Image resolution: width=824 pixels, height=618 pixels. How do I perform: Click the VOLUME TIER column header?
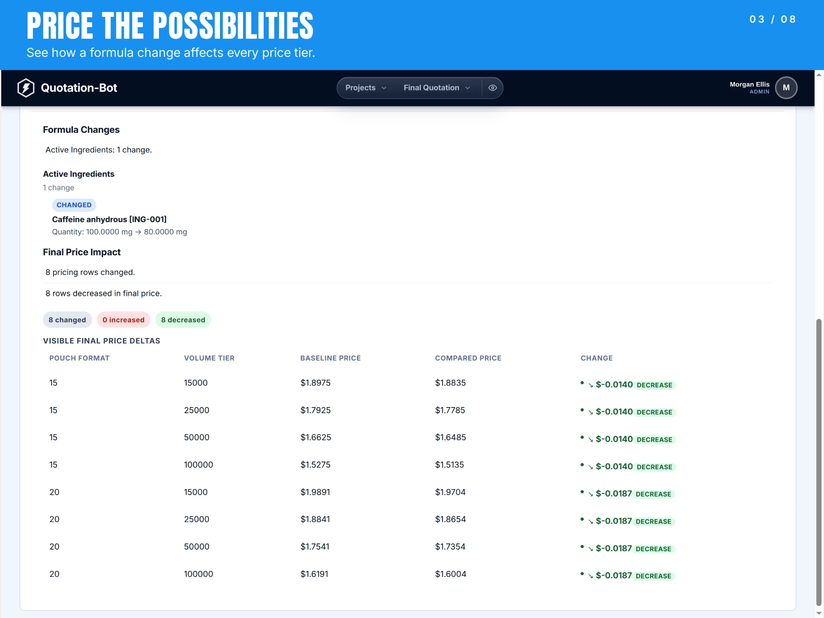click(209, 358)
